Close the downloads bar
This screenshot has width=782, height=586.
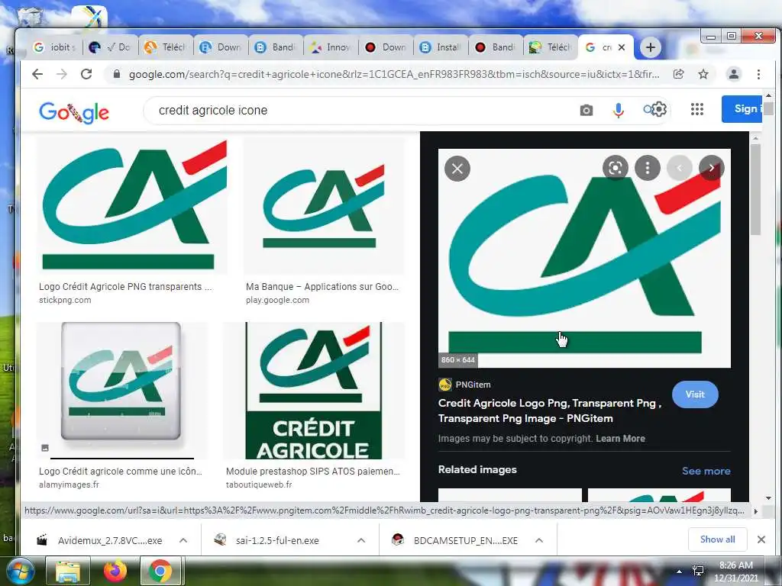click(761, 539)
